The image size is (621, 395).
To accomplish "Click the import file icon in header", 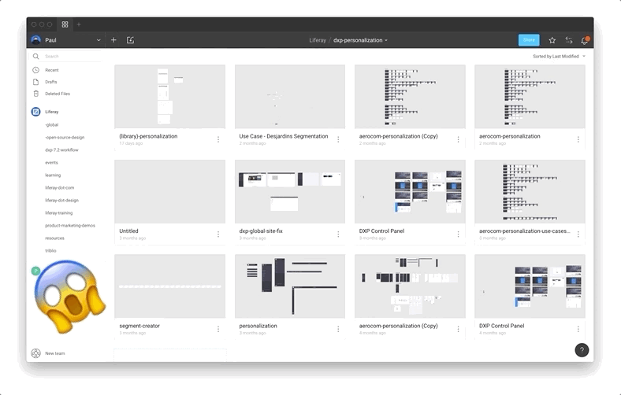I will click(x=130, y=40).
